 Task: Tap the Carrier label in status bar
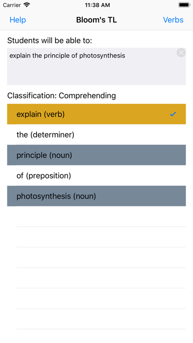coord(12,5)
